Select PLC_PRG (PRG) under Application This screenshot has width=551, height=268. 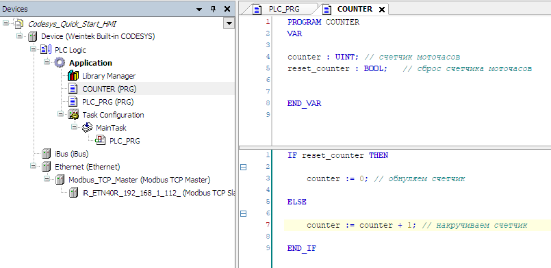(108, 102)
